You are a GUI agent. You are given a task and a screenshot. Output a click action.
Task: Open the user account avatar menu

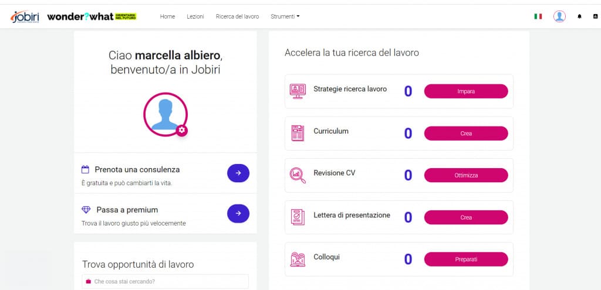(x=559, y=16)
